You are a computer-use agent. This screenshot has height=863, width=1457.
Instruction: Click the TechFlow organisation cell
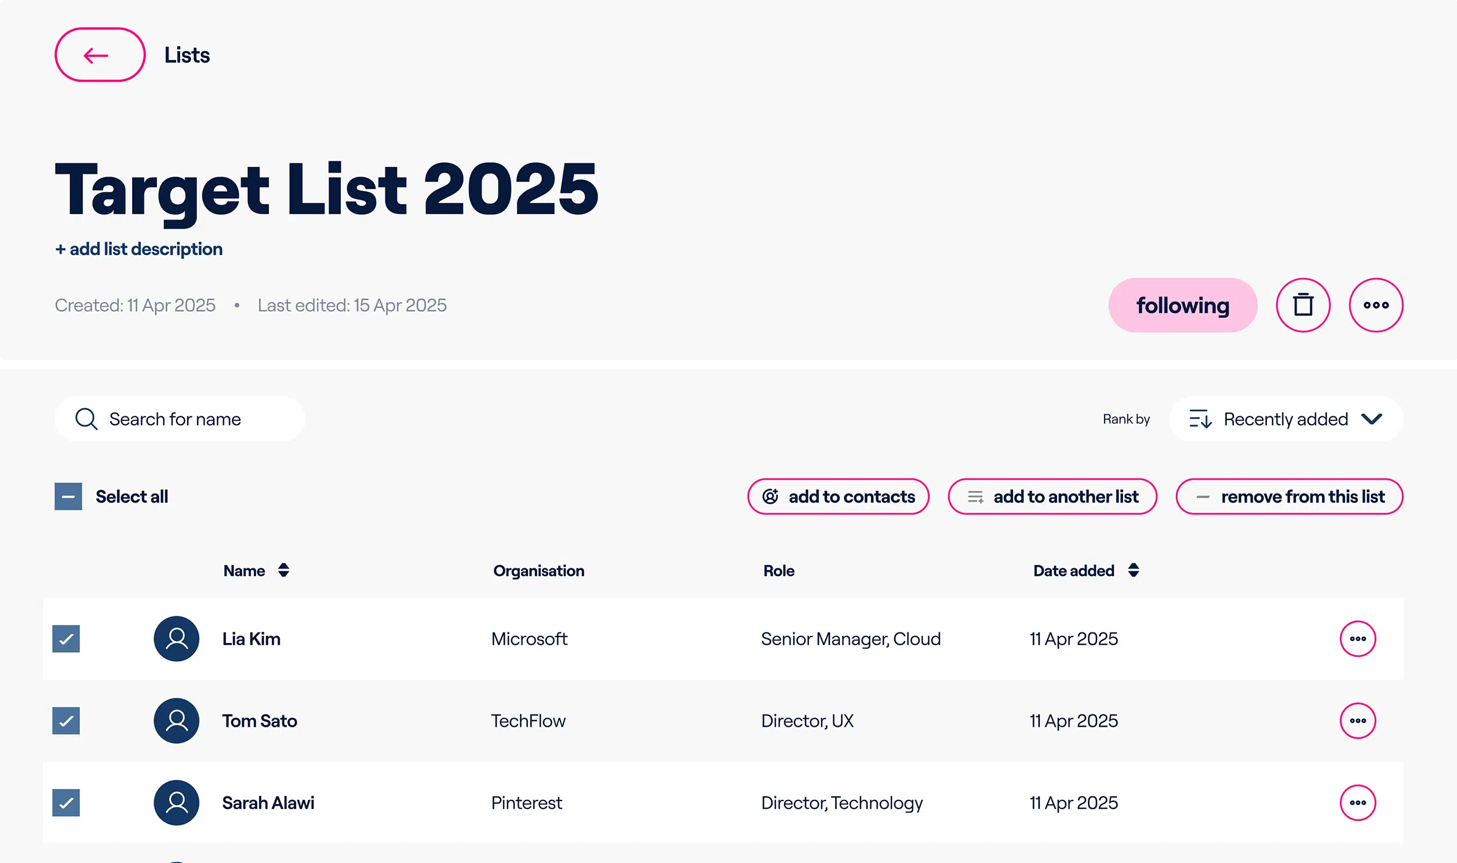click(529, 721)
